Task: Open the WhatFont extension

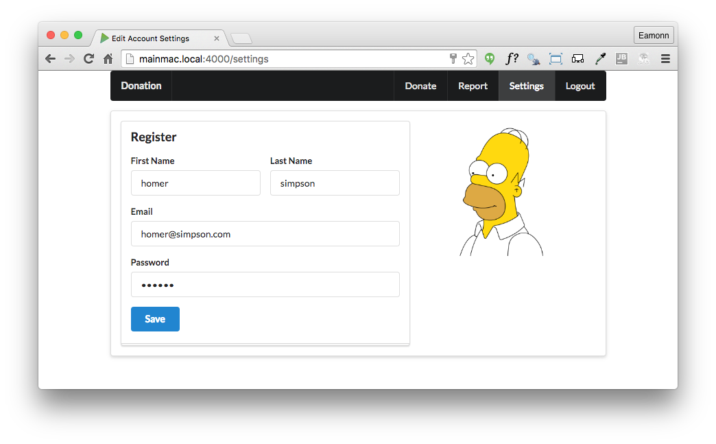Action: pos(512,59)
